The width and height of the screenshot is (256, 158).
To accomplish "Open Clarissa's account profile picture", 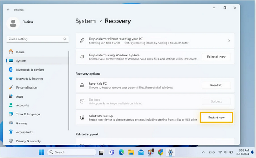I will (13, 23).
